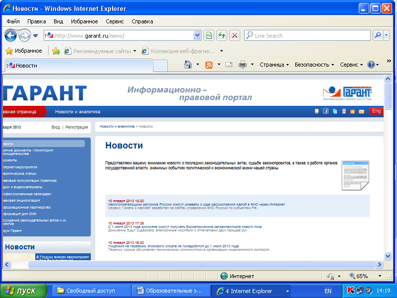Switch site language with Eng button

pos(376,111)
